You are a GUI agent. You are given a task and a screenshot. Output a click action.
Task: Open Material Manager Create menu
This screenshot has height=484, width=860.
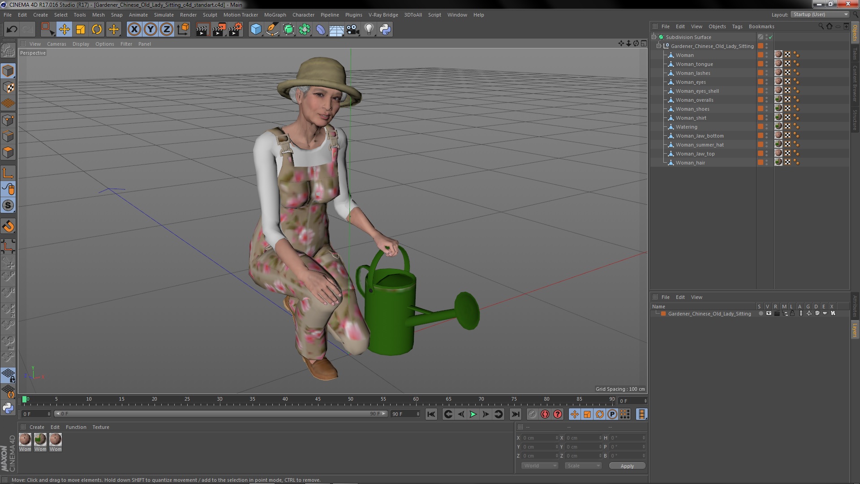point(37,427)
